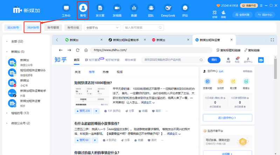
Task: Enter fullscreen for the browser panel
Action: [x=272, y=40]
